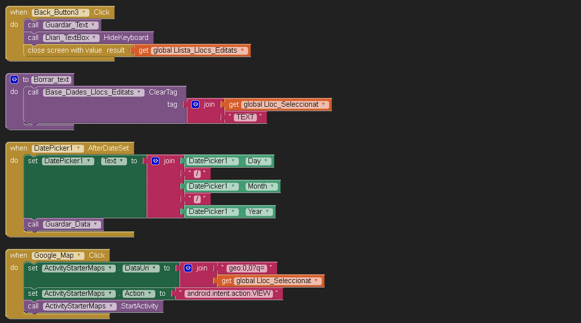Open the gear icon on DataUri join block

[188, 268]
